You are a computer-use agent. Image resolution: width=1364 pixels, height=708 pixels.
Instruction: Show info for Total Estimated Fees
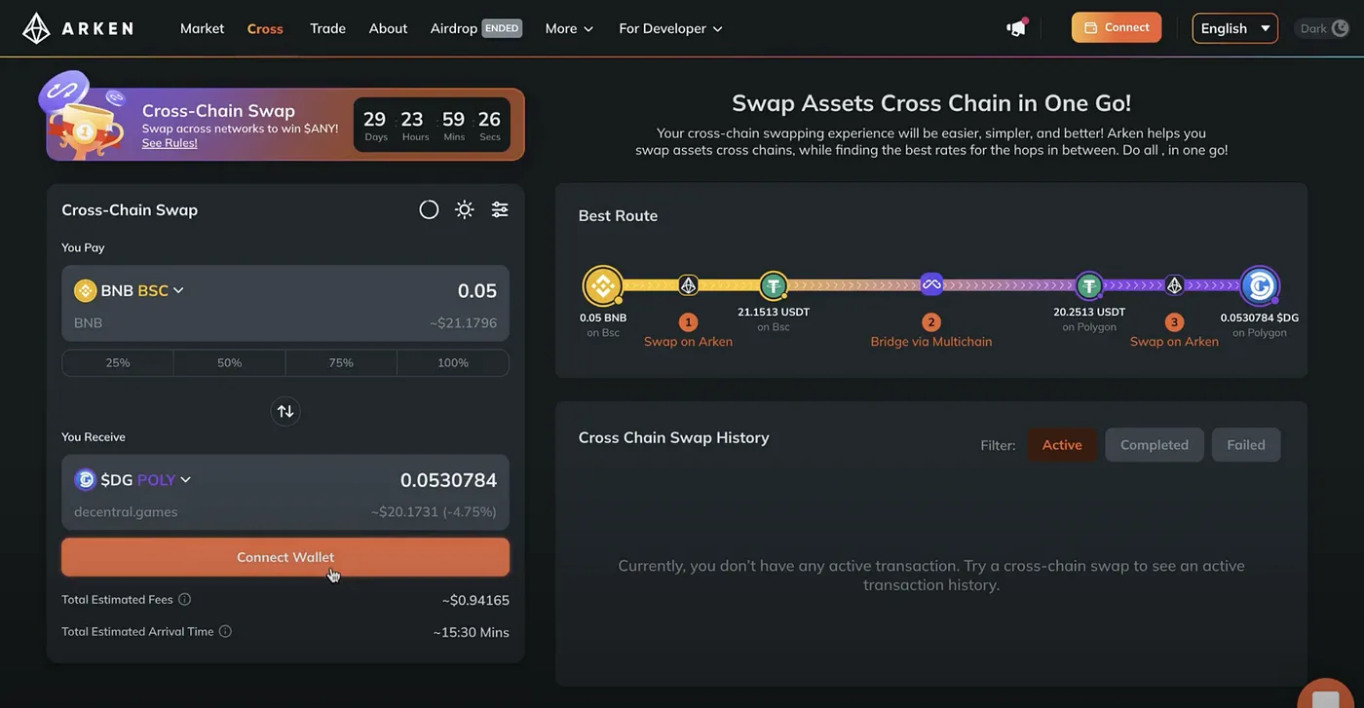184,600
